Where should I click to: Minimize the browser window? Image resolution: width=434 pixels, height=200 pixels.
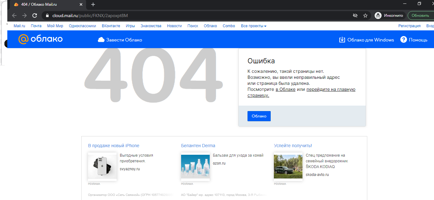404,3
